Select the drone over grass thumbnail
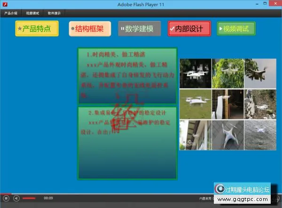The image size is (282, 208). [x=196, y=104]
